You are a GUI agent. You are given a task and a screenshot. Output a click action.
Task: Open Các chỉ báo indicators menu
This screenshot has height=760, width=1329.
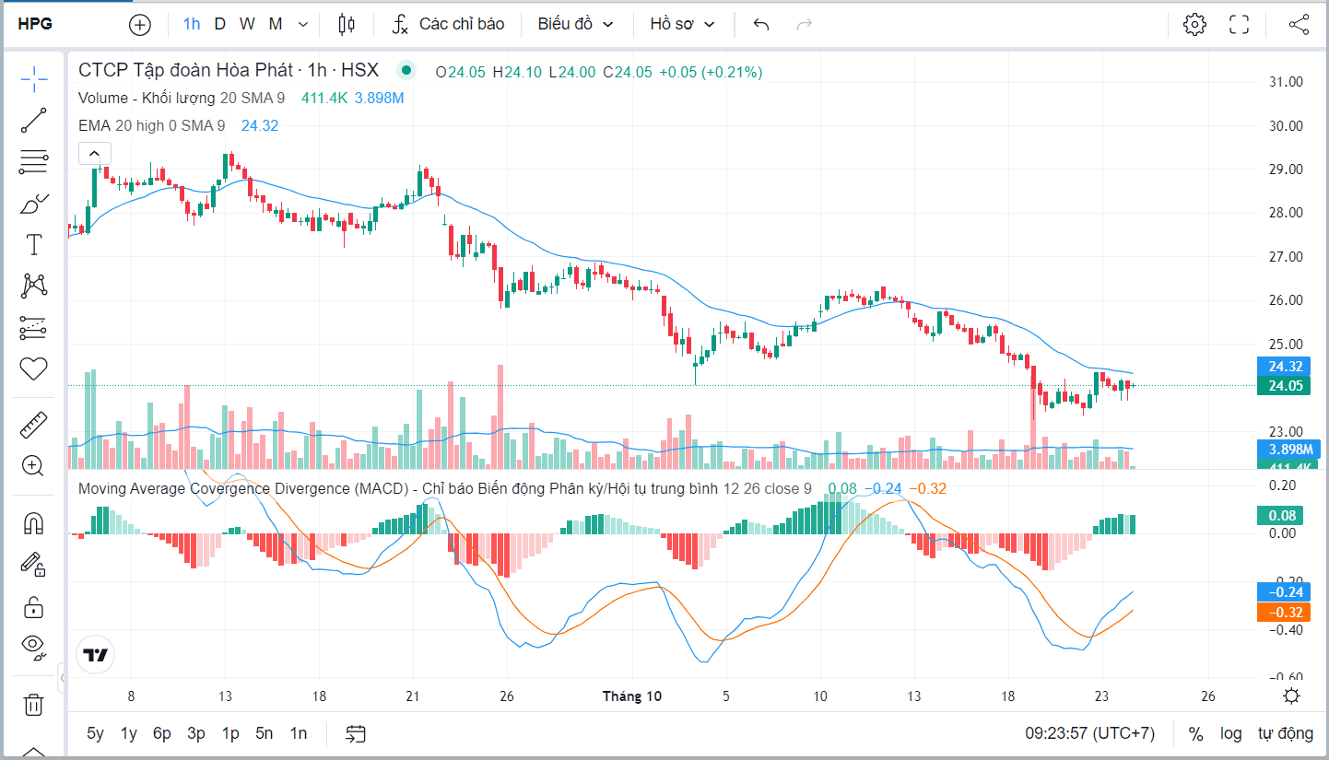click(x=449, y=25)
